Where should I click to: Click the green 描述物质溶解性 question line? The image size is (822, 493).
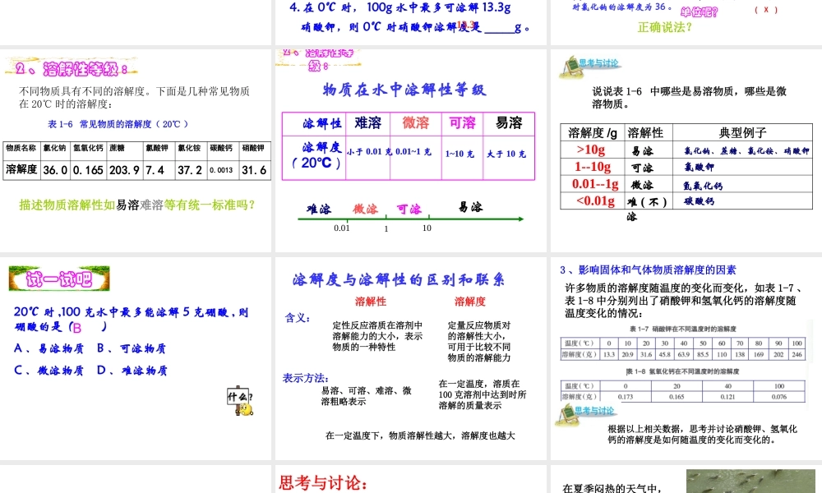tap(136, 205)
